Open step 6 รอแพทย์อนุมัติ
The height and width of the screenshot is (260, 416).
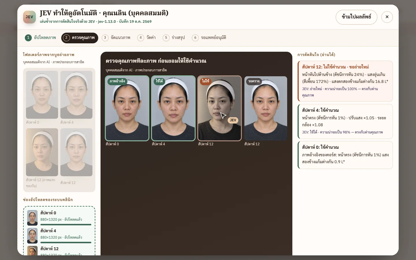tap(209, 38)
